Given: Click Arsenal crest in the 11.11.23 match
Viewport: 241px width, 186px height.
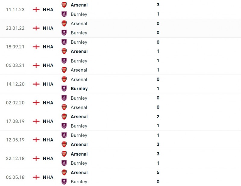Looking at the screenshot, I should [x=64, y=5].
